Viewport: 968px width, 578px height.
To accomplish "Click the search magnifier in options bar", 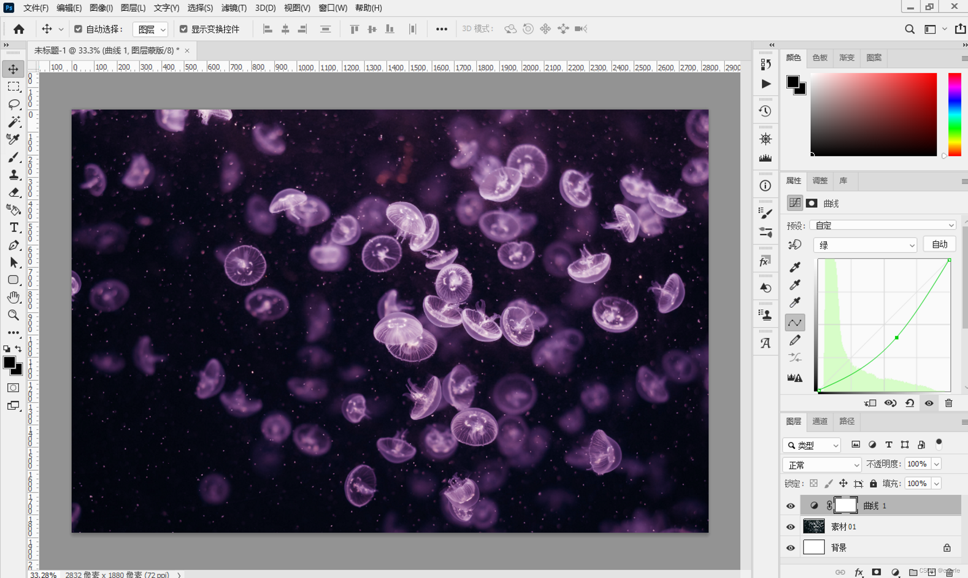I will click(910, 29).
